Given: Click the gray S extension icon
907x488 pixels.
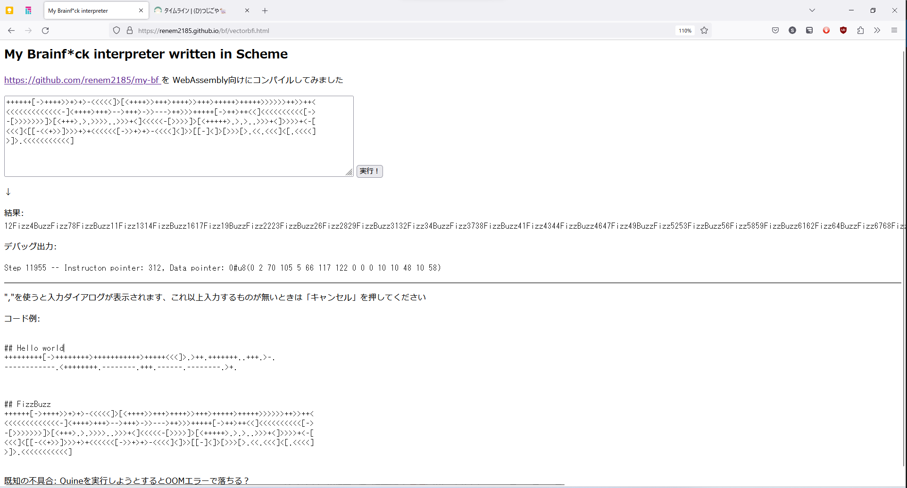Looking at the screenshot, I should coord(792,31).
